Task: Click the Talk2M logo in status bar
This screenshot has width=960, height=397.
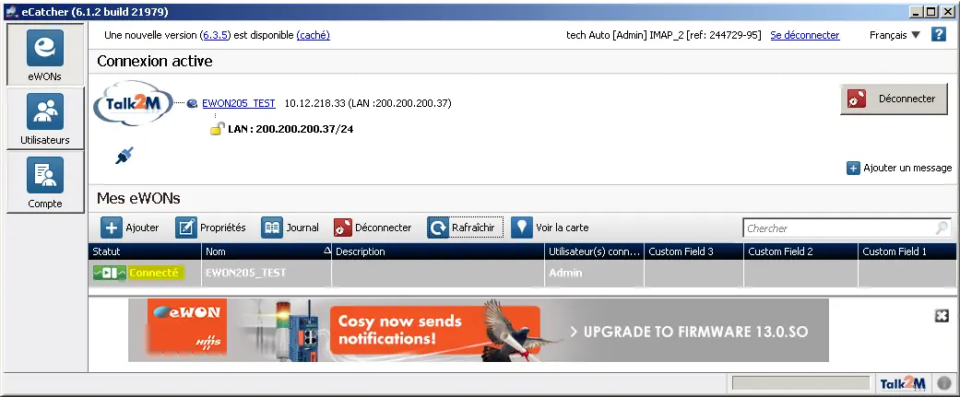Action: tap(903, 383)
